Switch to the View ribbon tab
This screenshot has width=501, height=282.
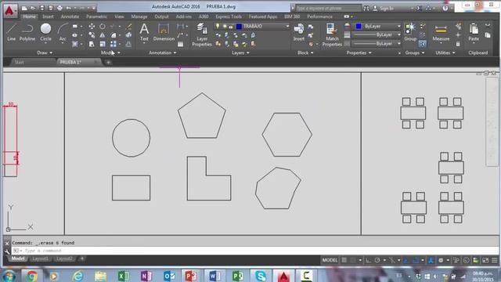(119, 16)
